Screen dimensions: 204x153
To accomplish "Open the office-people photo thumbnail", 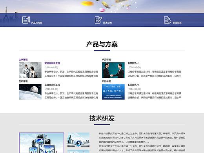I will tap(30, 70).
